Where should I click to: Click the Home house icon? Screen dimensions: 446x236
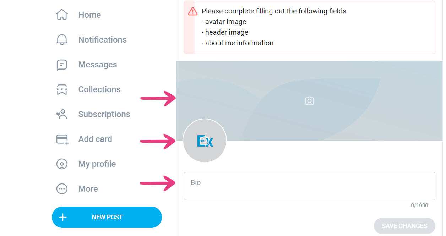coord(62,15)
